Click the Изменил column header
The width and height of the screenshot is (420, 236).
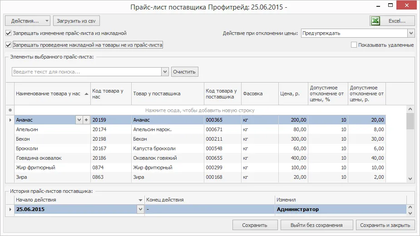point(341,200)
